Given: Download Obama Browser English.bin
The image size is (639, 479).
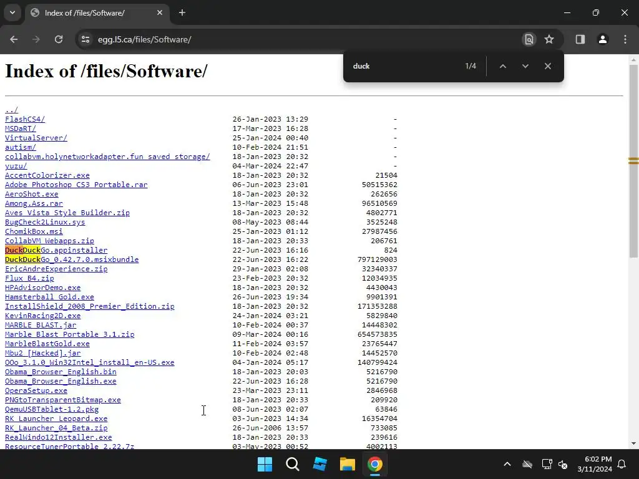Looking at the screenshot, I should 61,372.
